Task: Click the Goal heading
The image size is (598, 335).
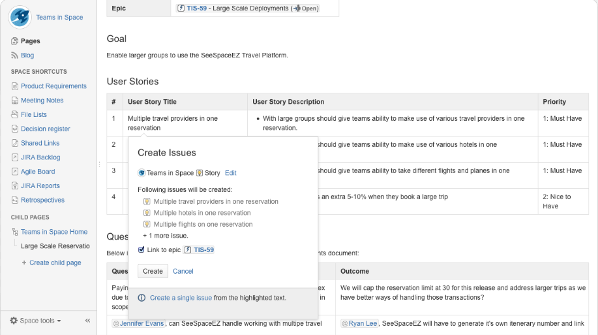Action: click(116, 39)
